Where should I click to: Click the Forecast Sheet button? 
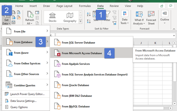tap(151, 18)
